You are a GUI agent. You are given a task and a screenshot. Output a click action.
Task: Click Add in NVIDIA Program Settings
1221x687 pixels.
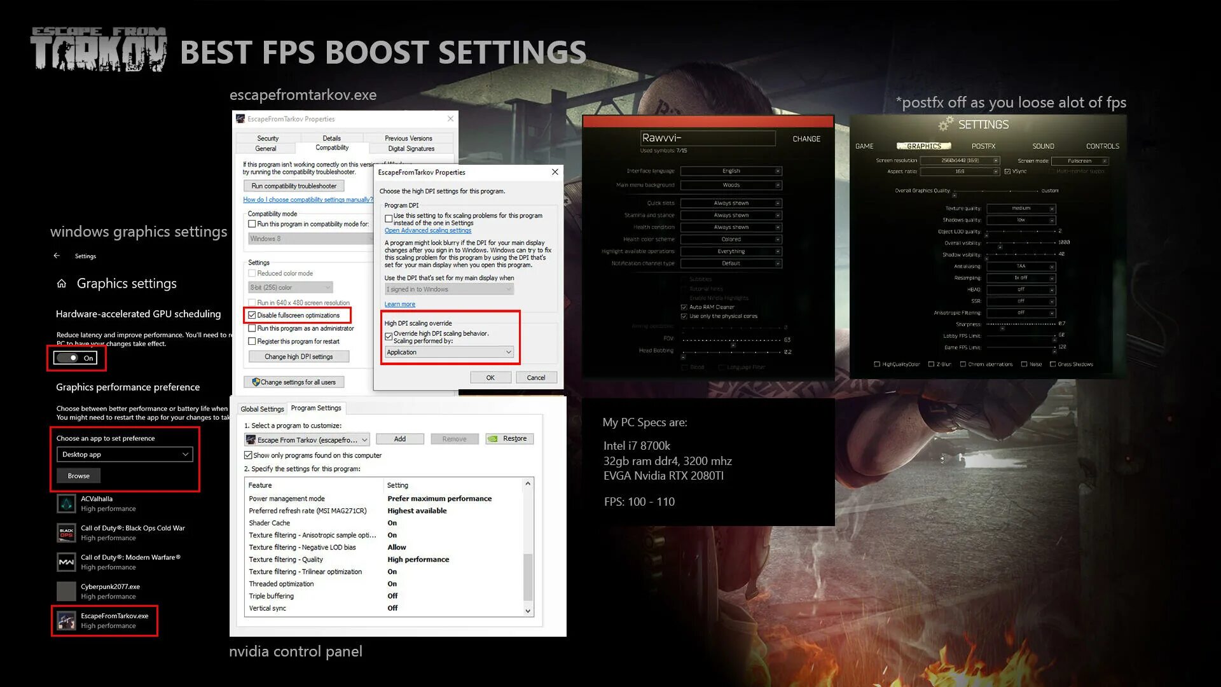399,439
